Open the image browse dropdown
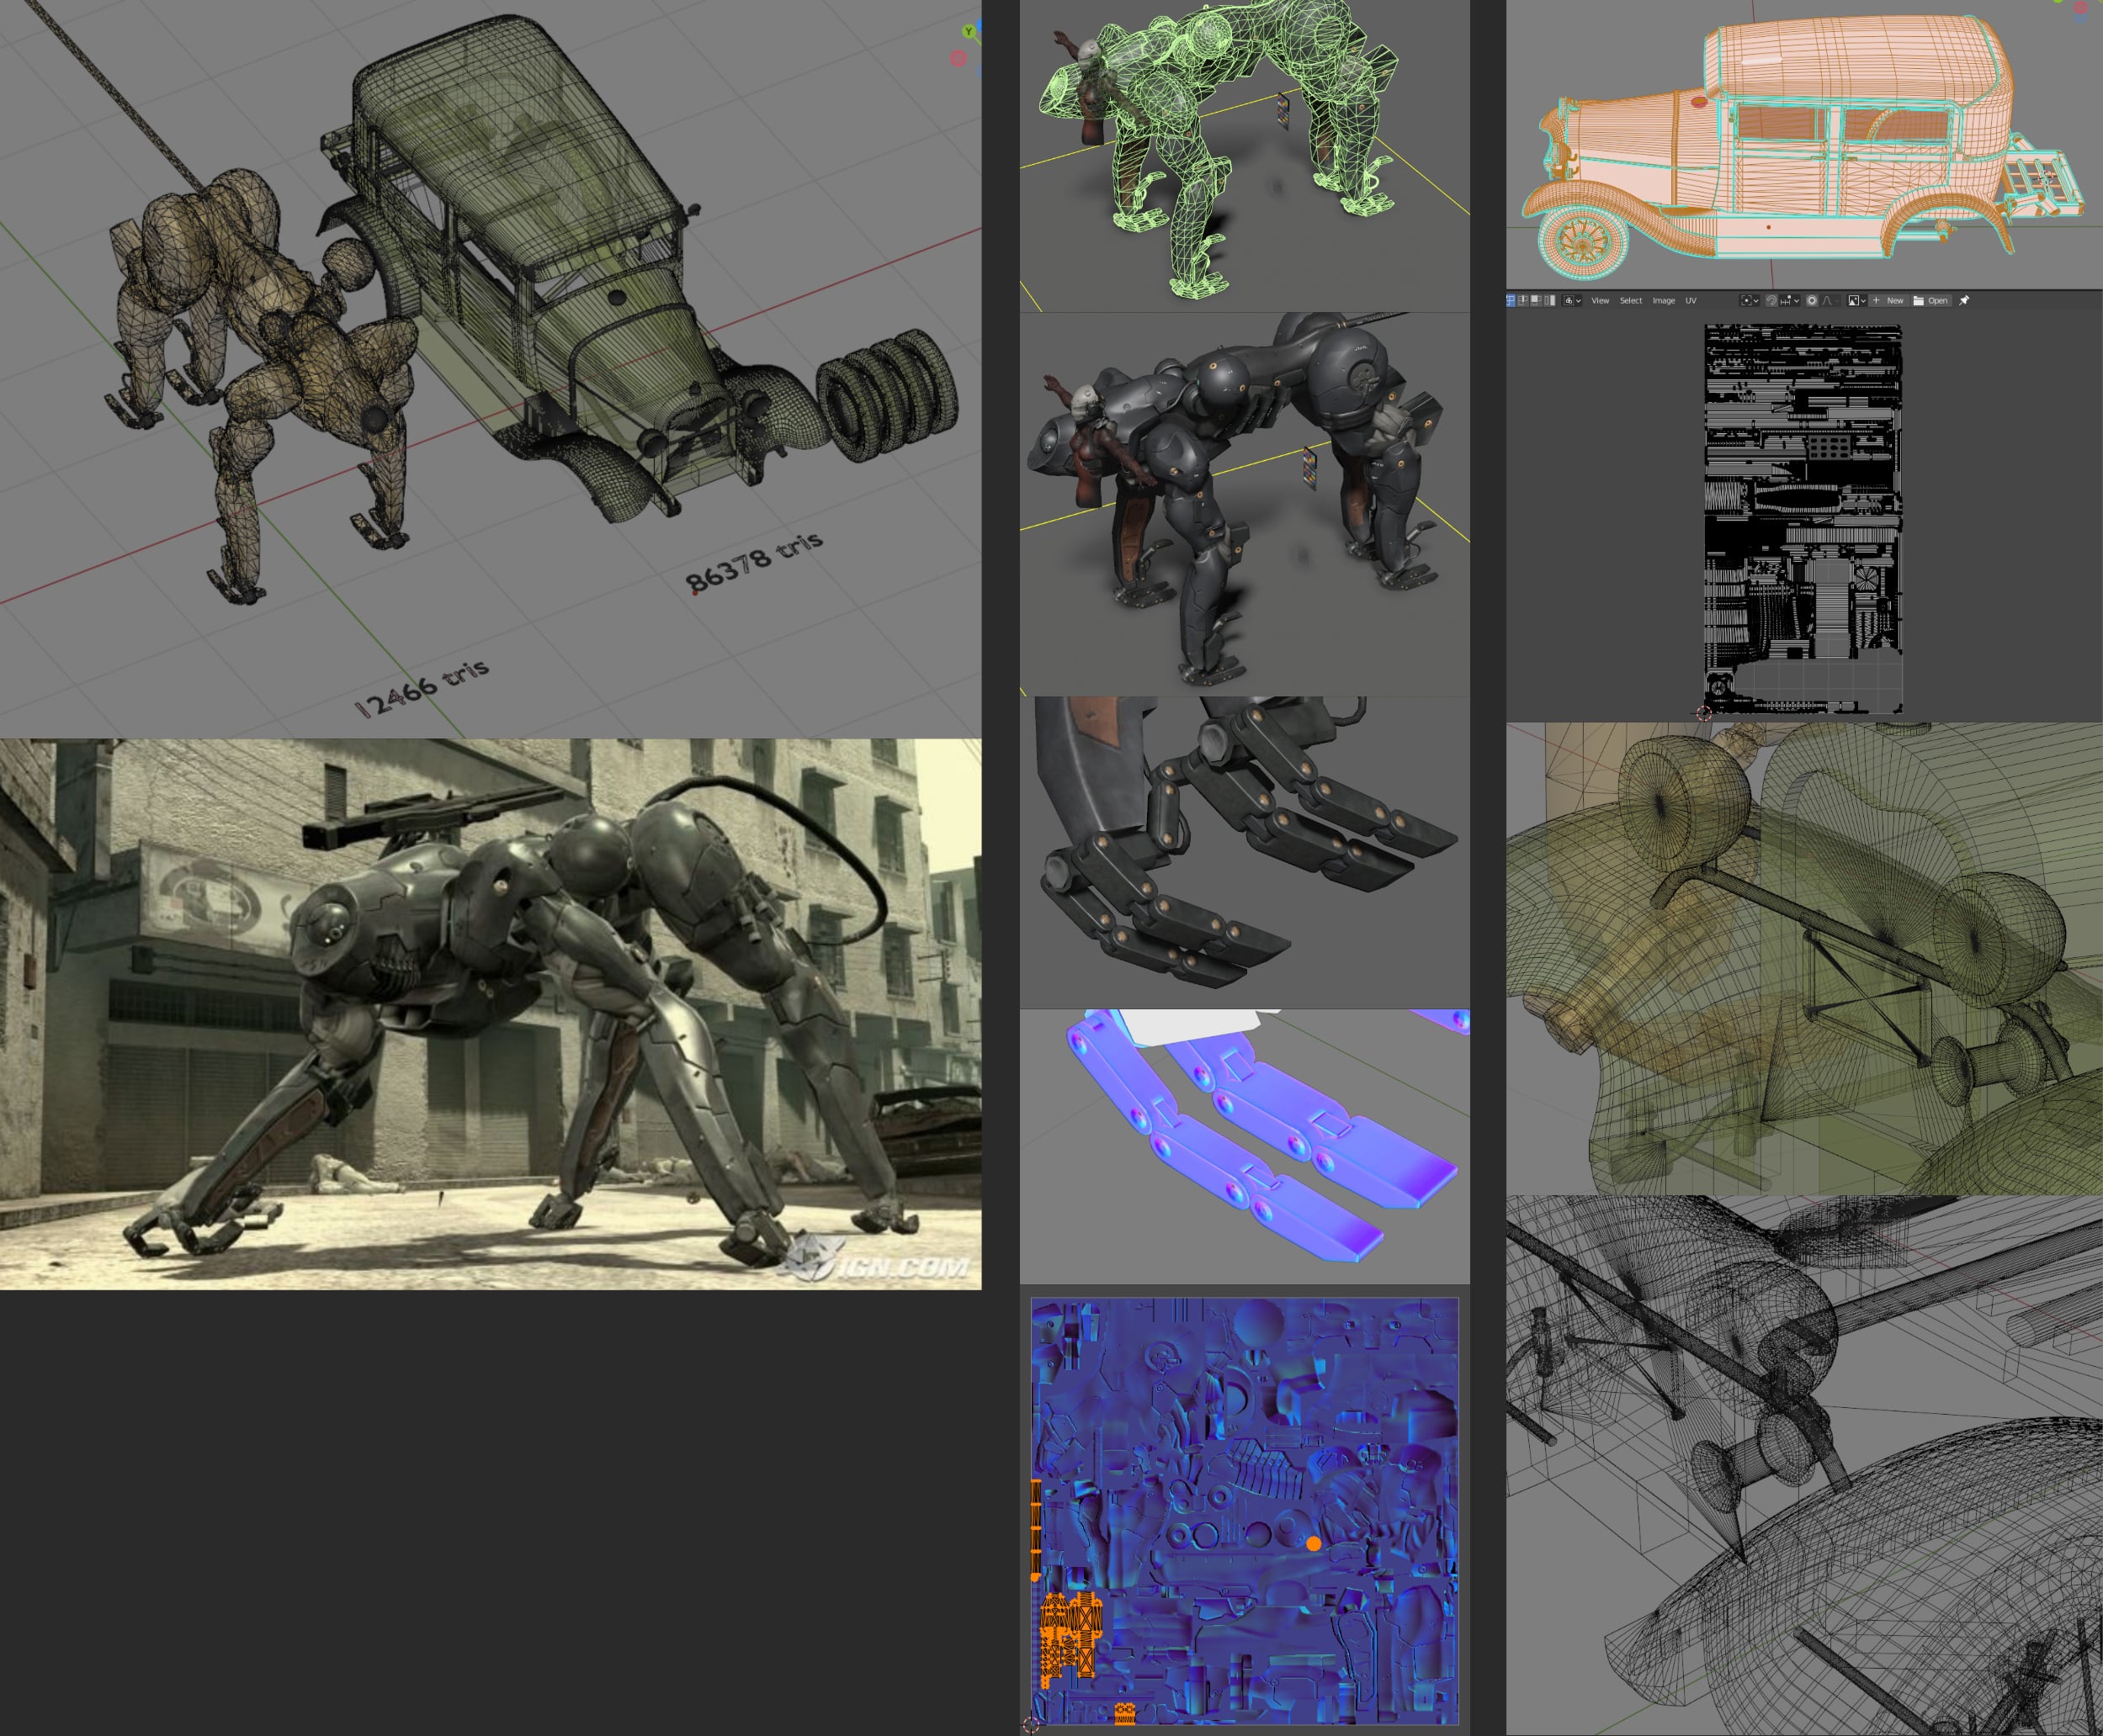The image size is (2103, 1736). pyautogui.click(x=1858, y=301)
